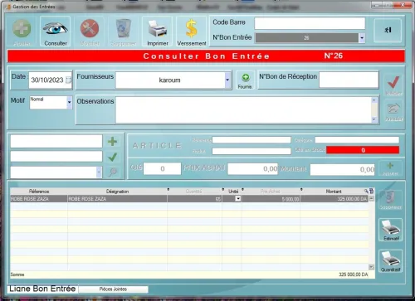Click ROBE ROSE ZAZA designation cell
This screenshot has width=415, height=301.
click(x=117, y=199)
